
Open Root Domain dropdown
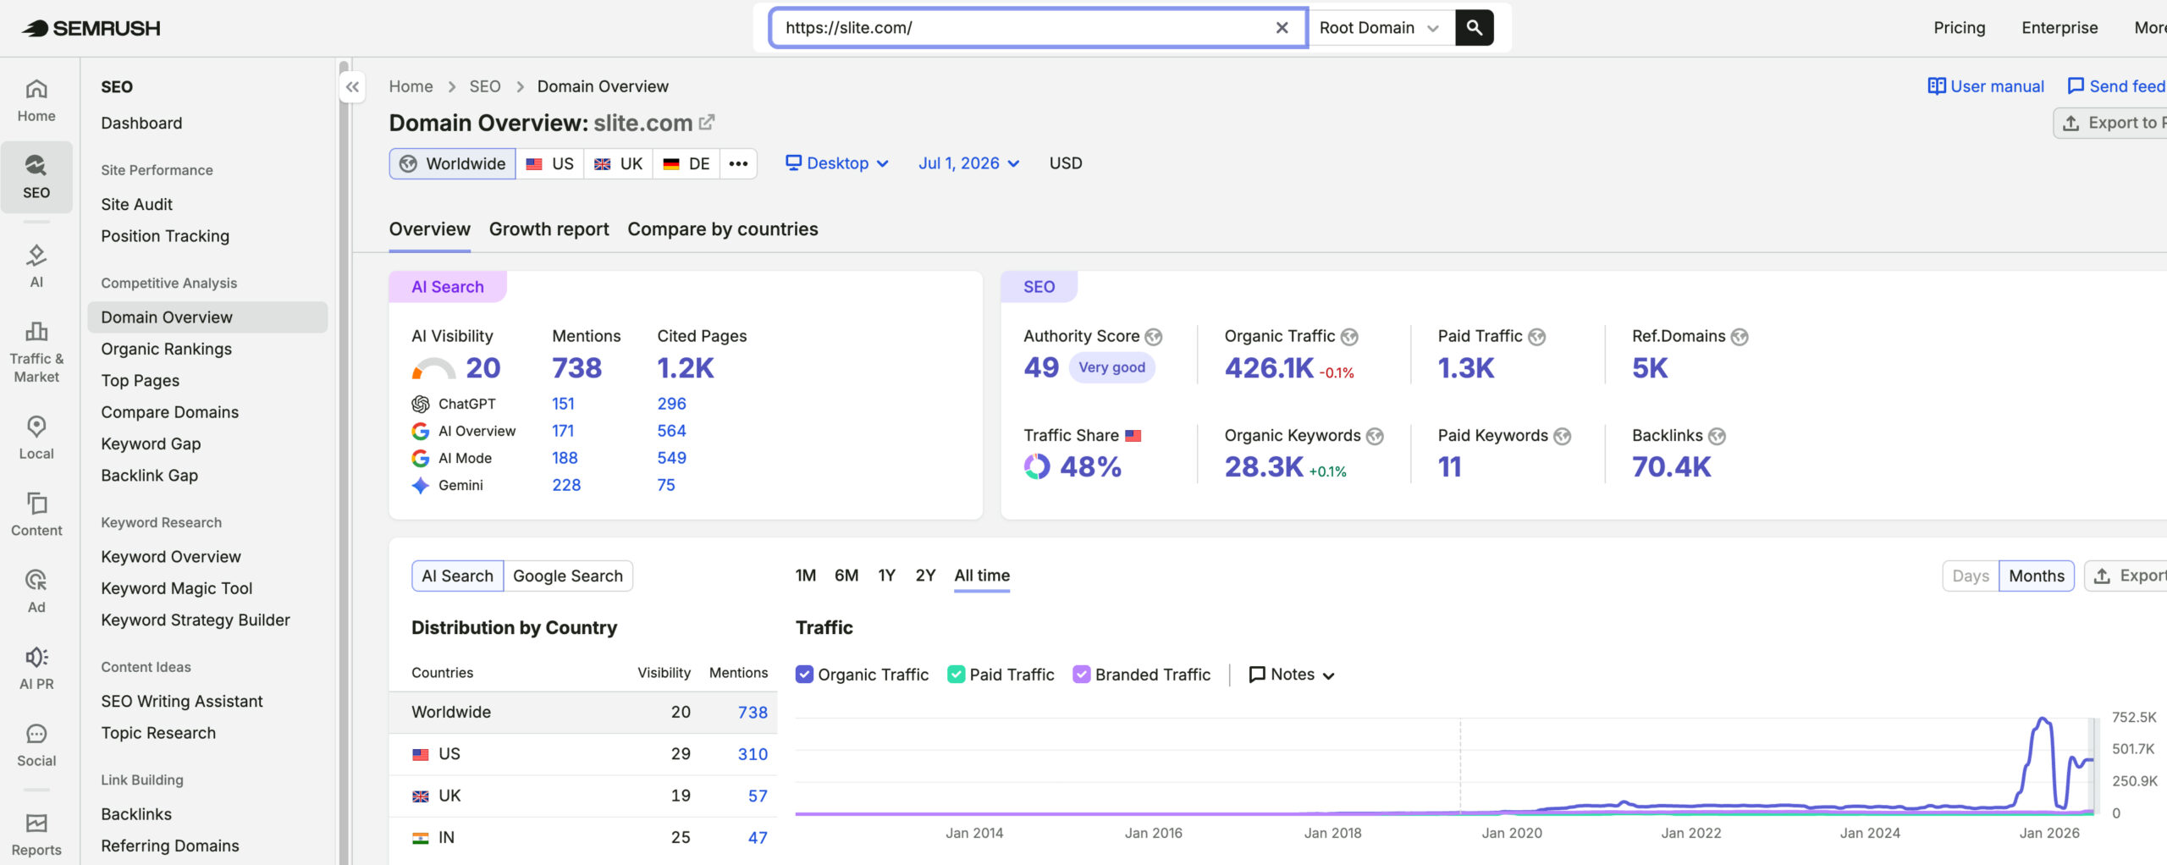[x=1381, y=28]
